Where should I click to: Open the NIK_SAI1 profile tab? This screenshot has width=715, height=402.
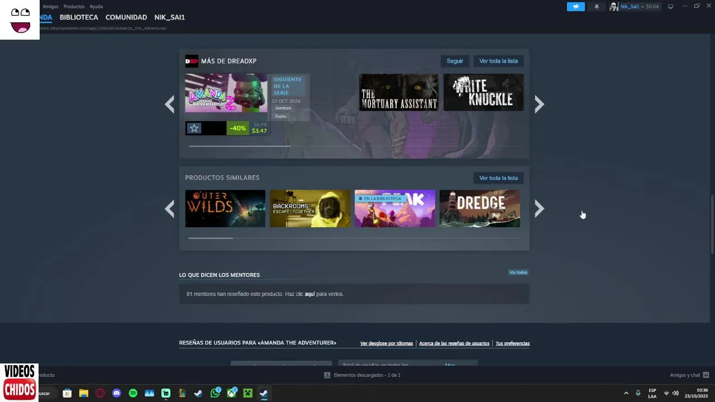[x=170, y=17]
